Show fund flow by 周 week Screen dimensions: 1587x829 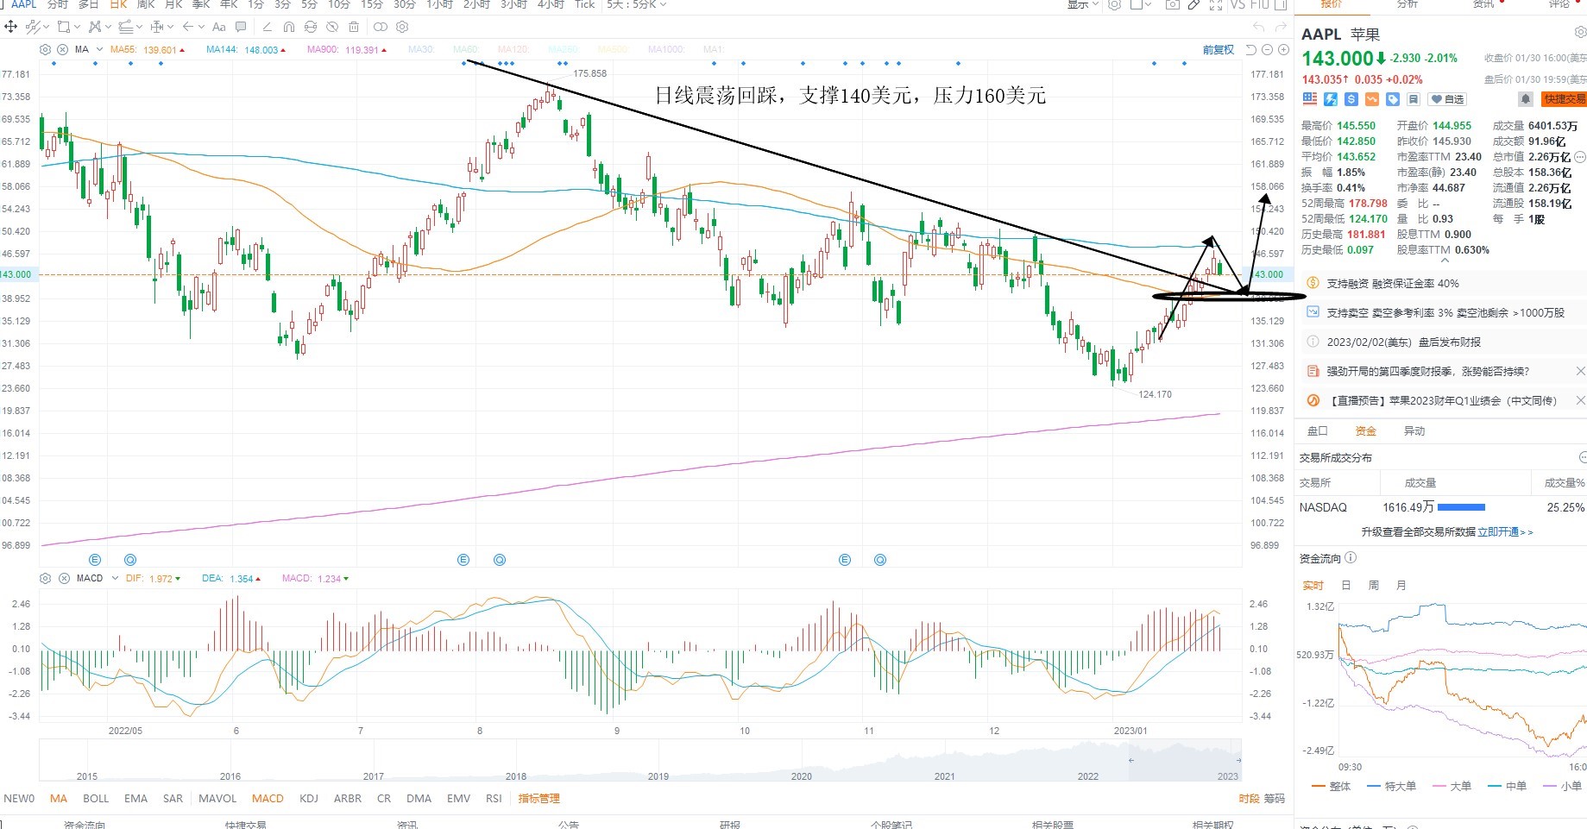click(1373, 586)
